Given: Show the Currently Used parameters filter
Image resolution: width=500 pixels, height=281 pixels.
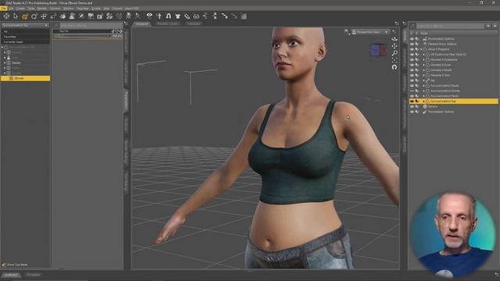Looking at the screenshot, I should coord(25,41).
